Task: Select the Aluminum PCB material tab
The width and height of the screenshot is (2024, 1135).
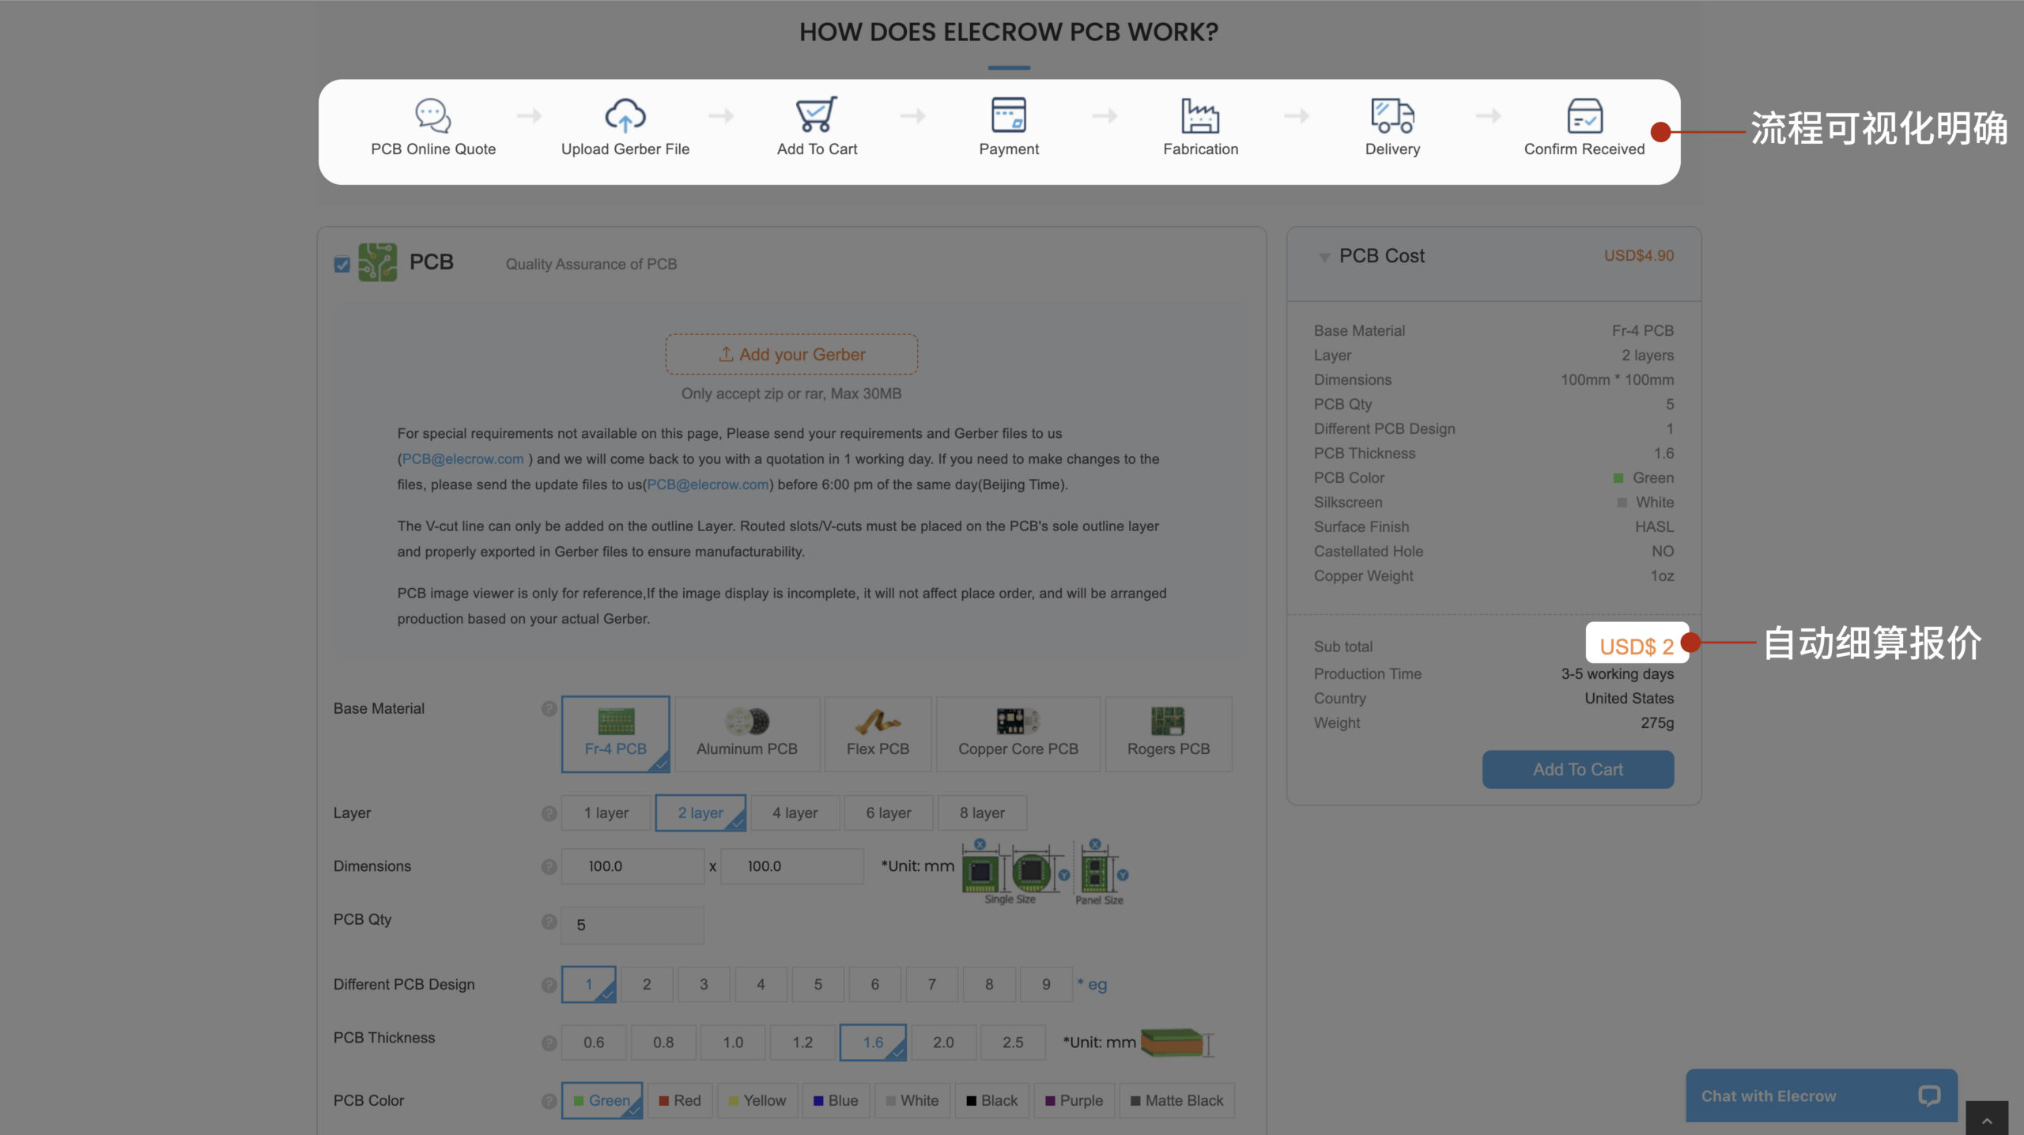Action: pos(746,733)
